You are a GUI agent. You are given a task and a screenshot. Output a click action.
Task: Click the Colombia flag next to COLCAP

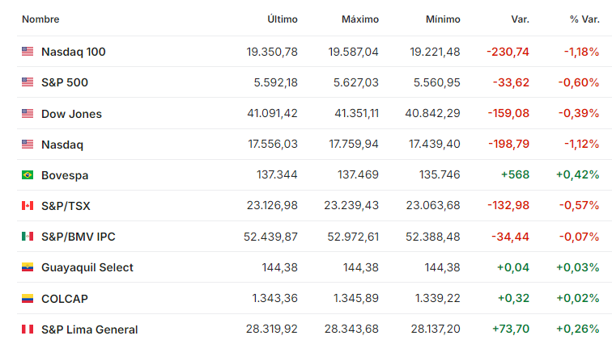tap(28, 299)
